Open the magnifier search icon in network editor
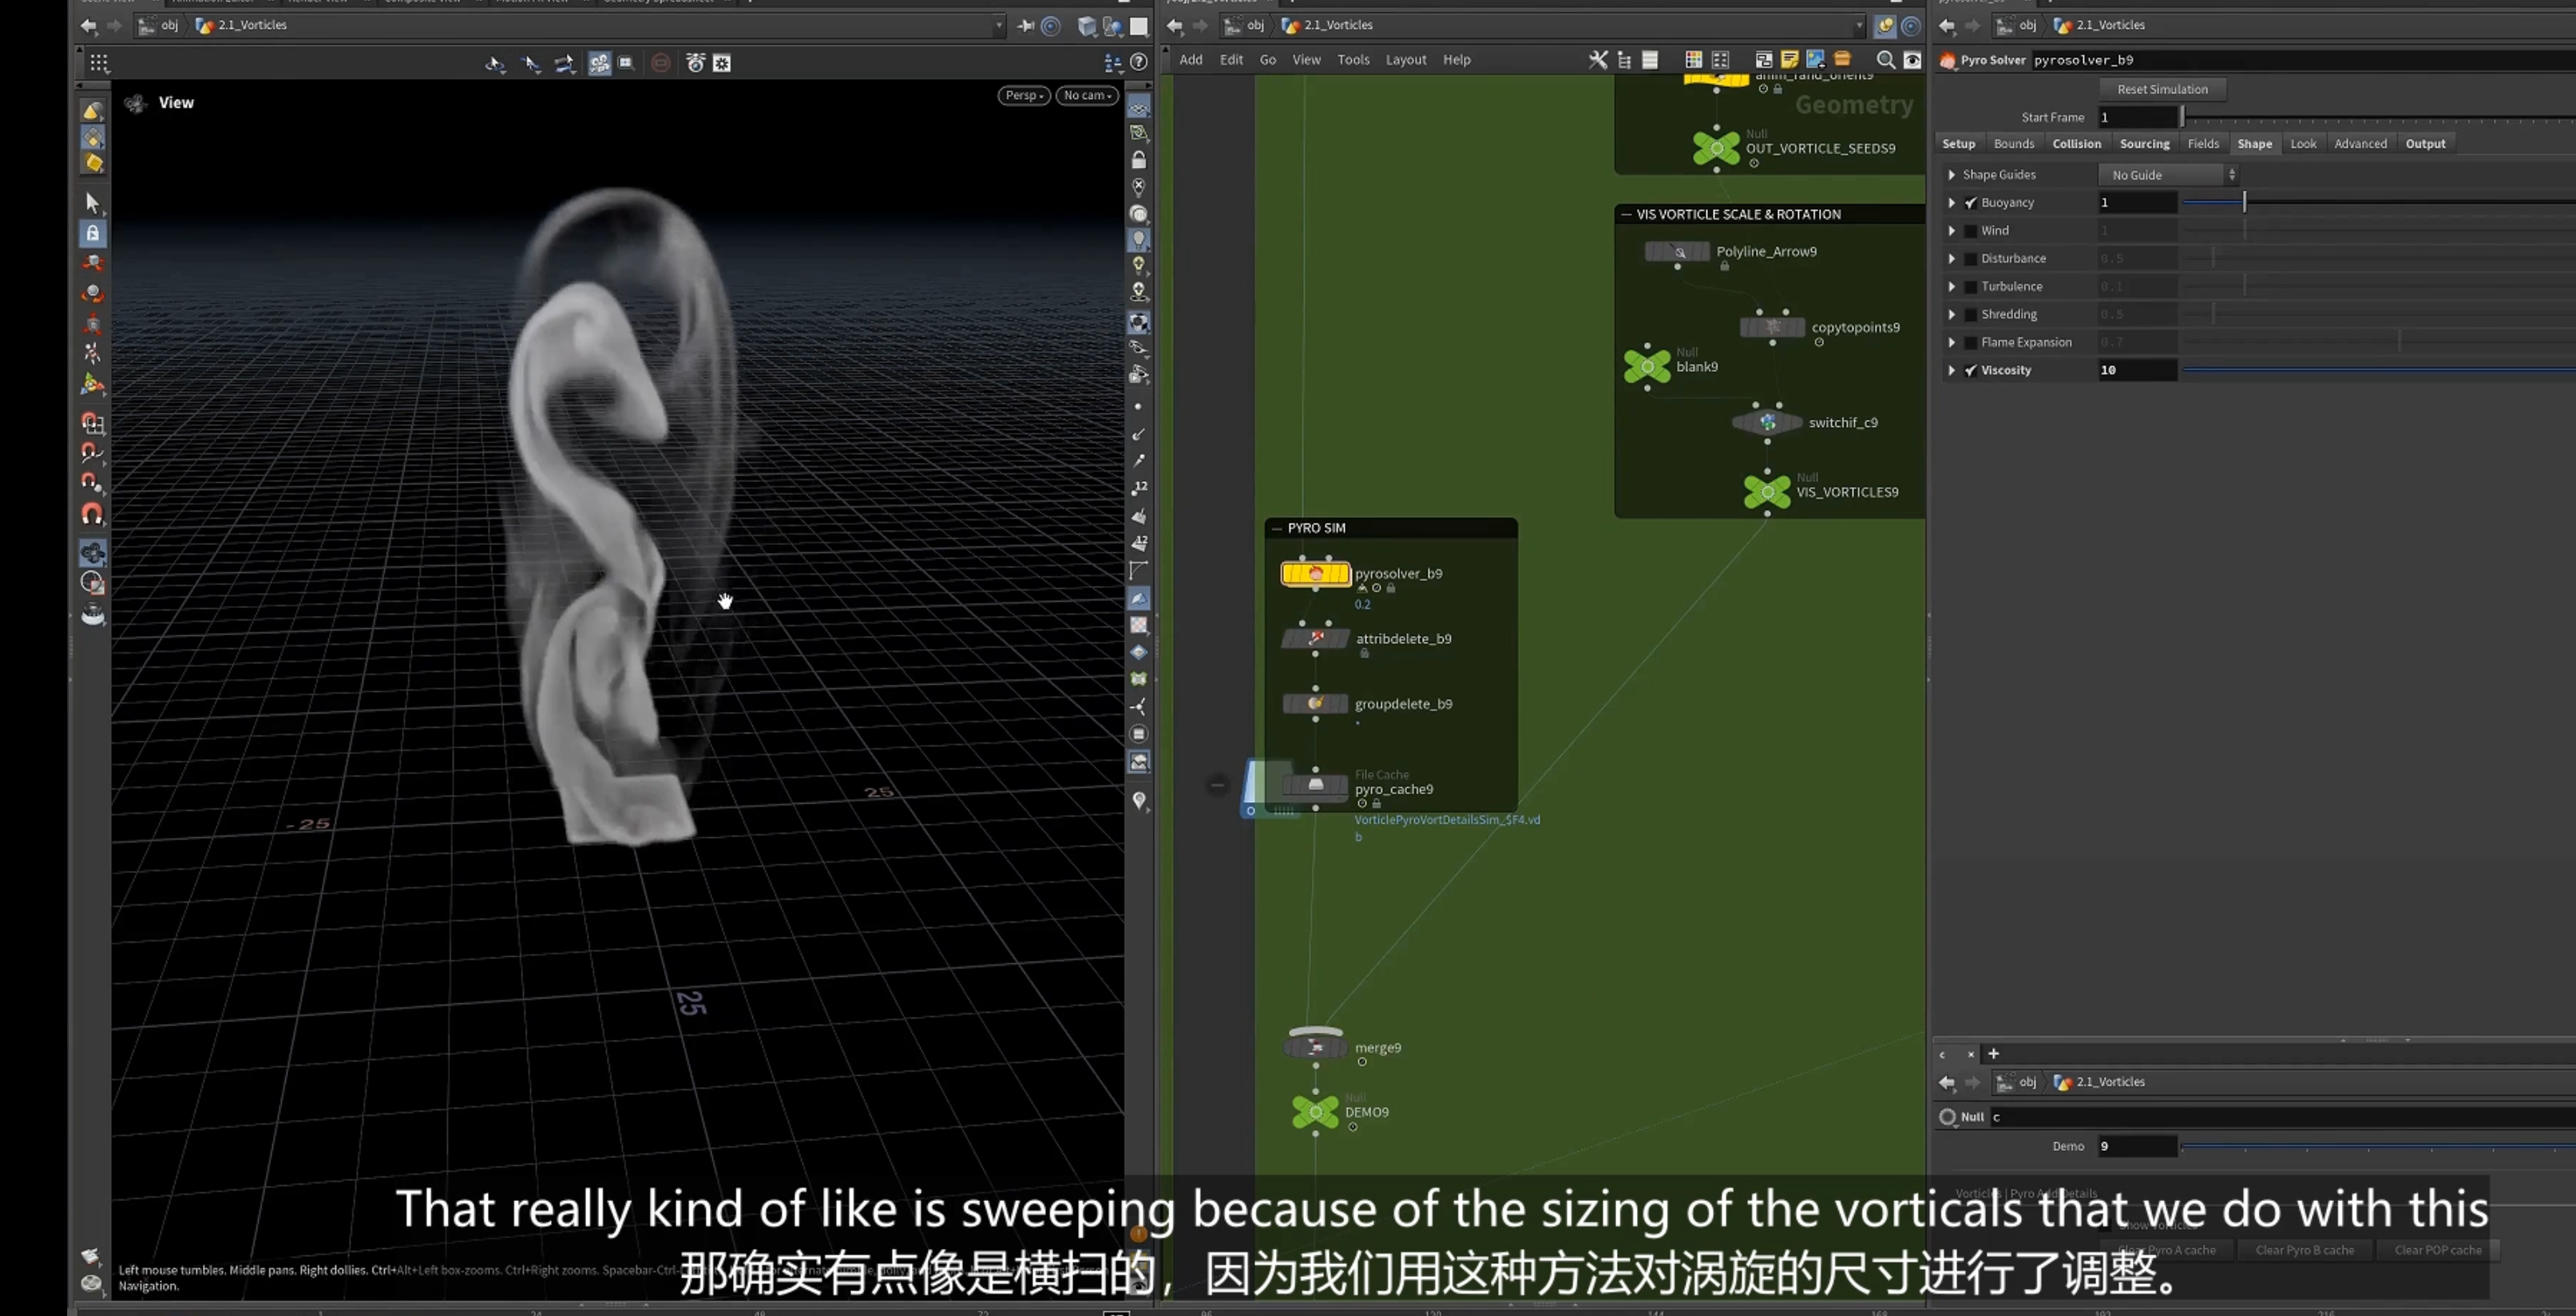 pyautogui.click(x=1886, y=60)
